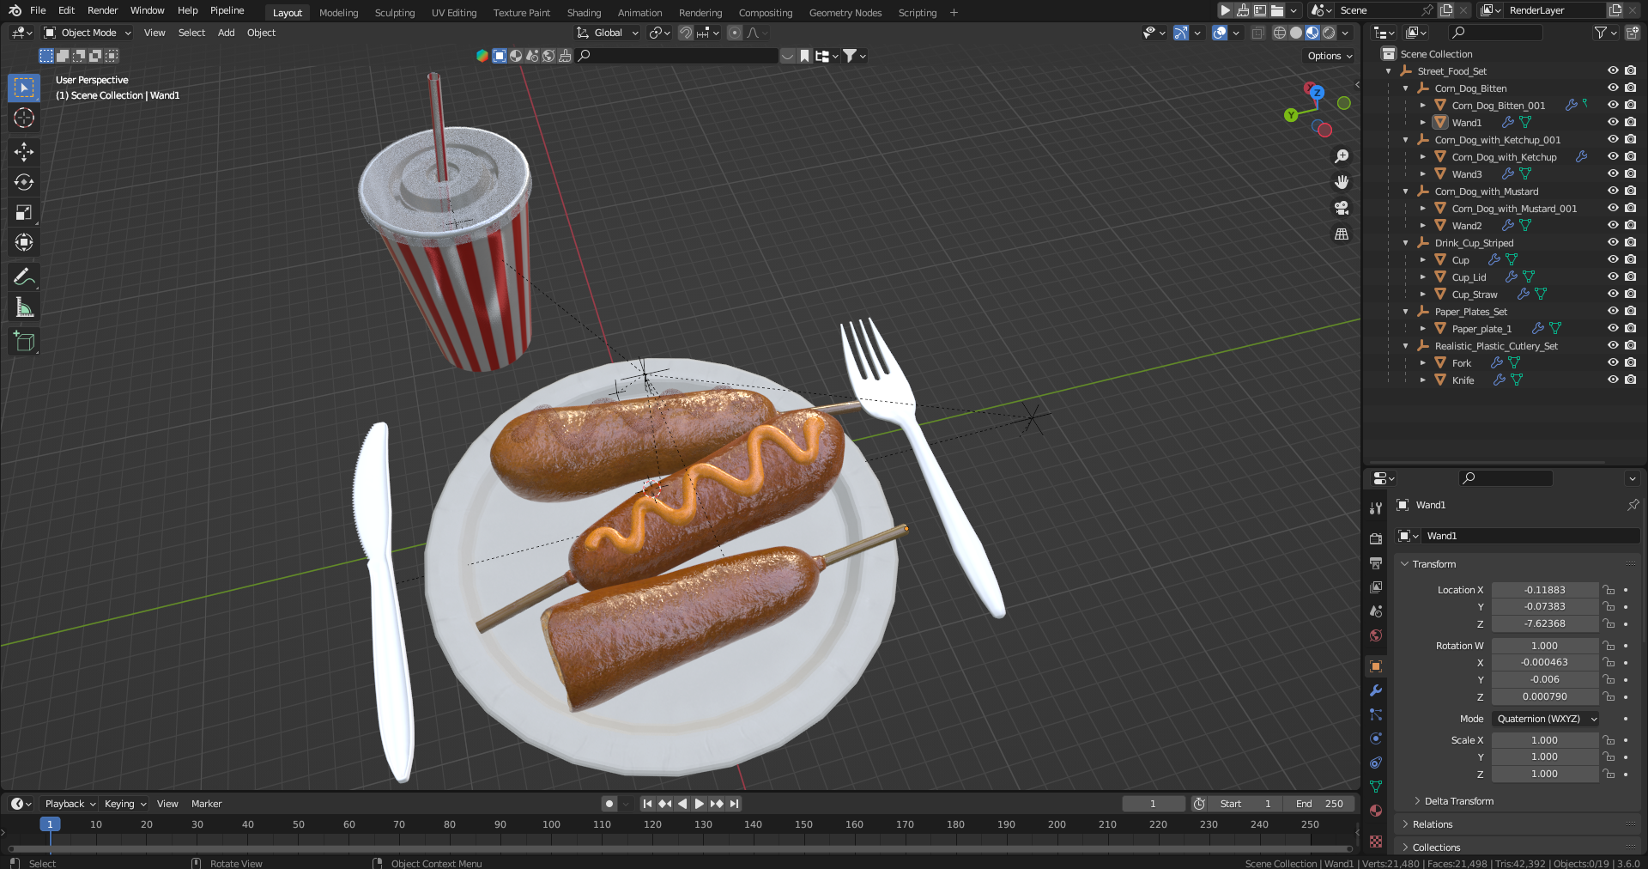Toggle auto keying record button
The height and width of the screenshot is (869, 1648).
point(609,804)
